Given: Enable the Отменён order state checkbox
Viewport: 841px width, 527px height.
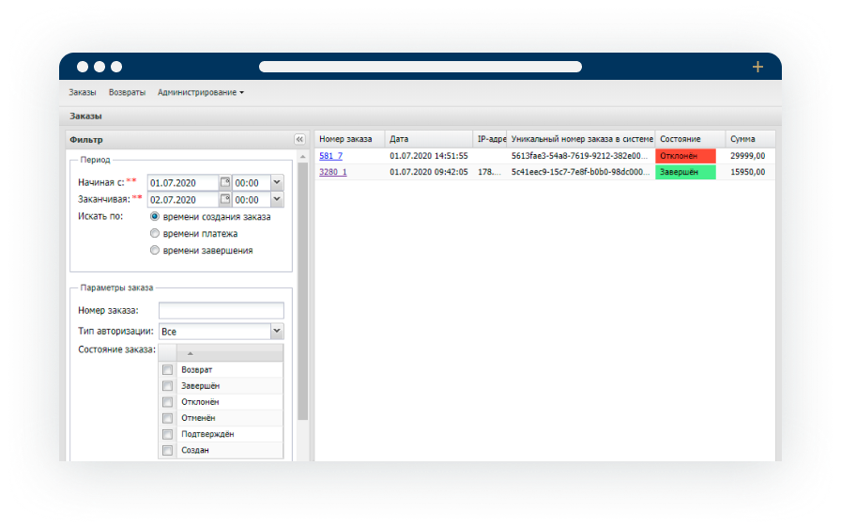Looking at the screenshot, I should (168, 418).
